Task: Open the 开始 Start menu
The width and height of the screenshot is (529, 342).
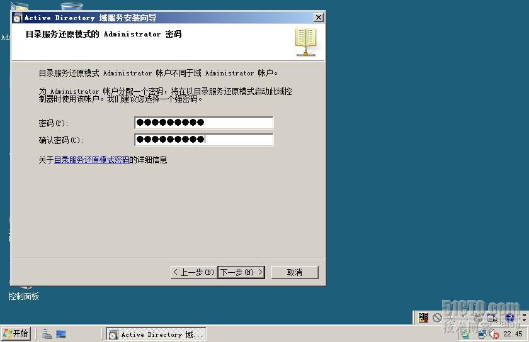Action: 16,334
